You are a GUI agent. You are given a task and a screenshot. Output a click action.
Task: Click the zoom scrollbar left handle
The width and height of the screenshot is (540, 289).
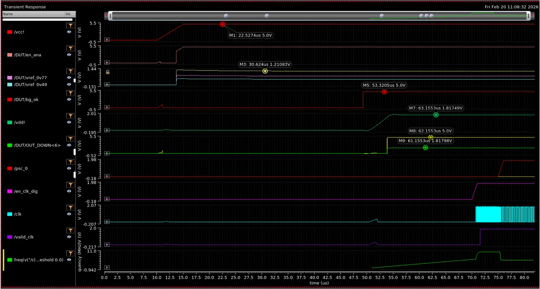click(110, 16)
